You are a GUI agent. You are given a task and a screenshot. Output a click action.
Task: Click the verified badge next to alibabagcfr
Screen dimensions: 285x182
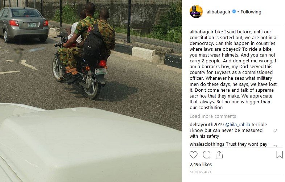click(x=234, y=12)
